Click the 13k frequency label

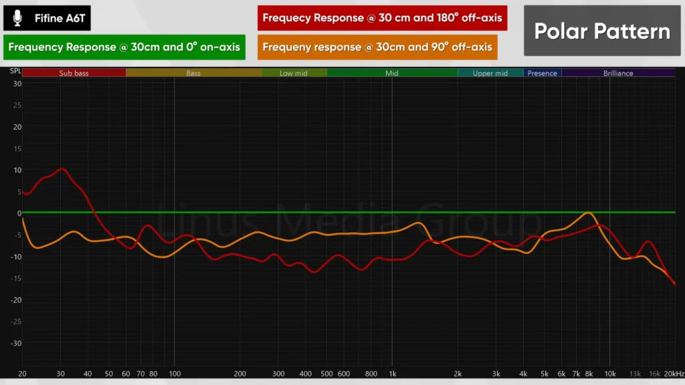pyautogui.click(x=635, y=374)
